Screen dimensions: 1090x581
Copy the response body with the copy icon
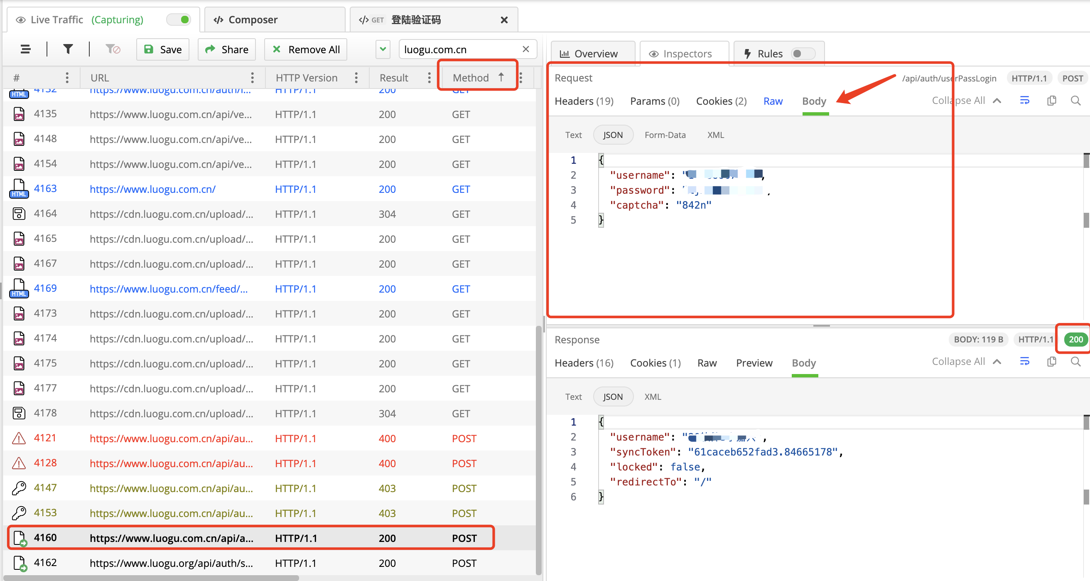tap(1051, 362)
